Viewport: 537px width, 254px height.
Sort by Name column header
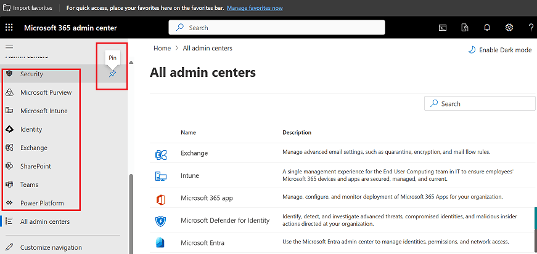coord(189,132)
